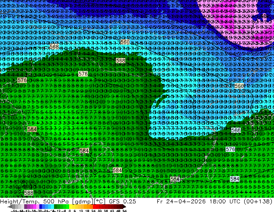Click the legend scale label '-54'
Image resolution: width=274 pixels, height=212 pixels.
(x=13, y=211)
